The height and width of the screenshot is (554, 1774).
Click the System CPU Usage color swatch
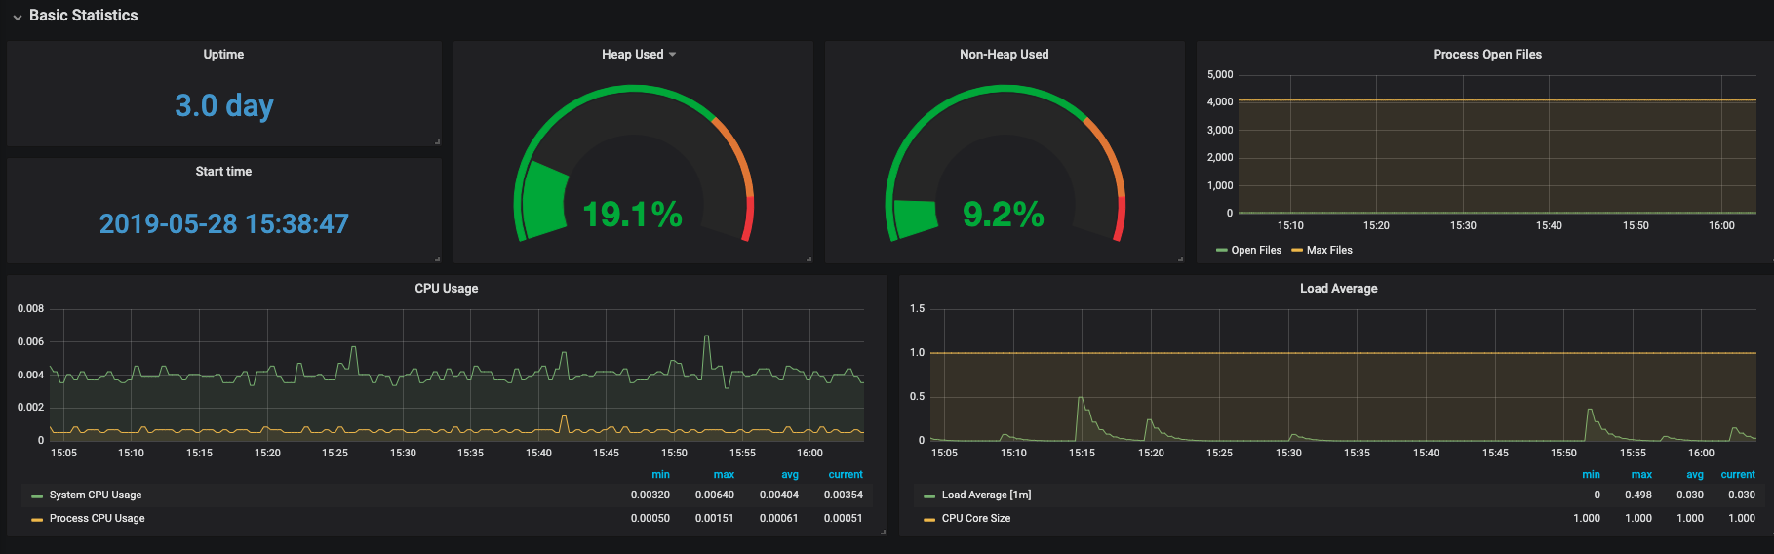(37, 495)
